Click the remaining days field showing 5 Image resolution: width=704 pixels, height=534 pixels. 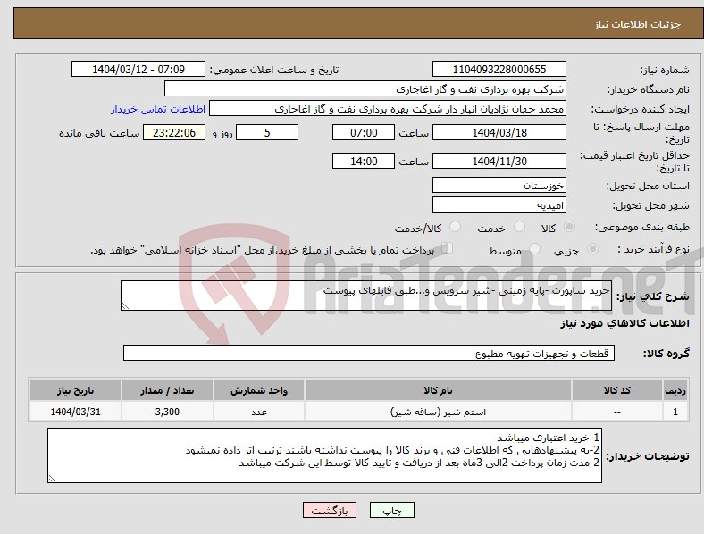pos(267,132)
